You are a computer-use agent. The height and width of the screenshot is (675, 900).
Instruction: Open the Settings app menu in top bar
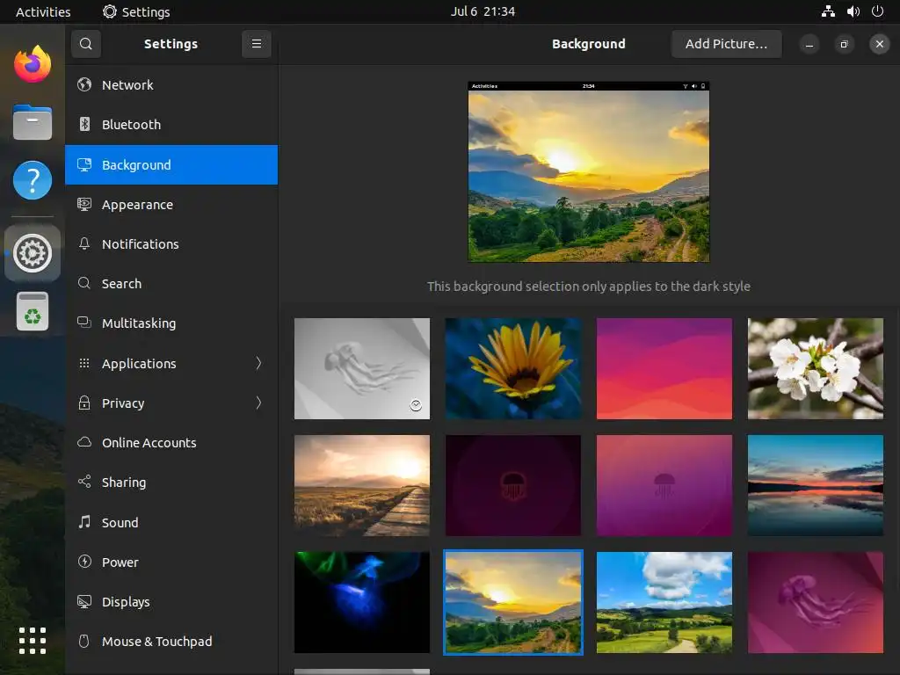pos(136,11)
